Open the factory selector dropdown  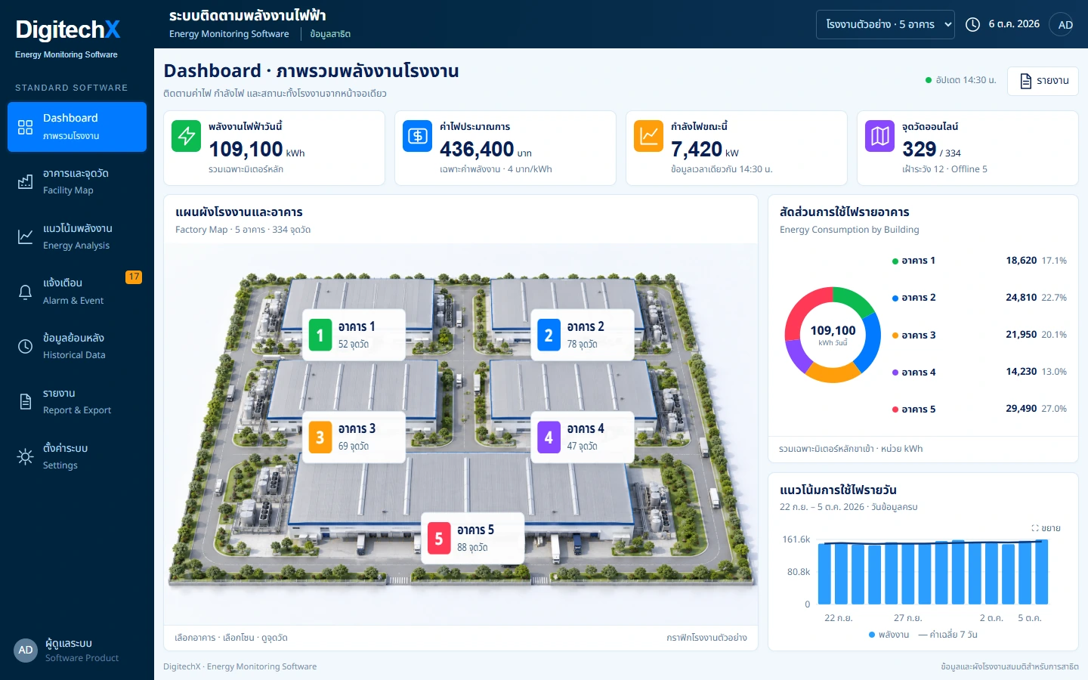(x=886, y=24)
